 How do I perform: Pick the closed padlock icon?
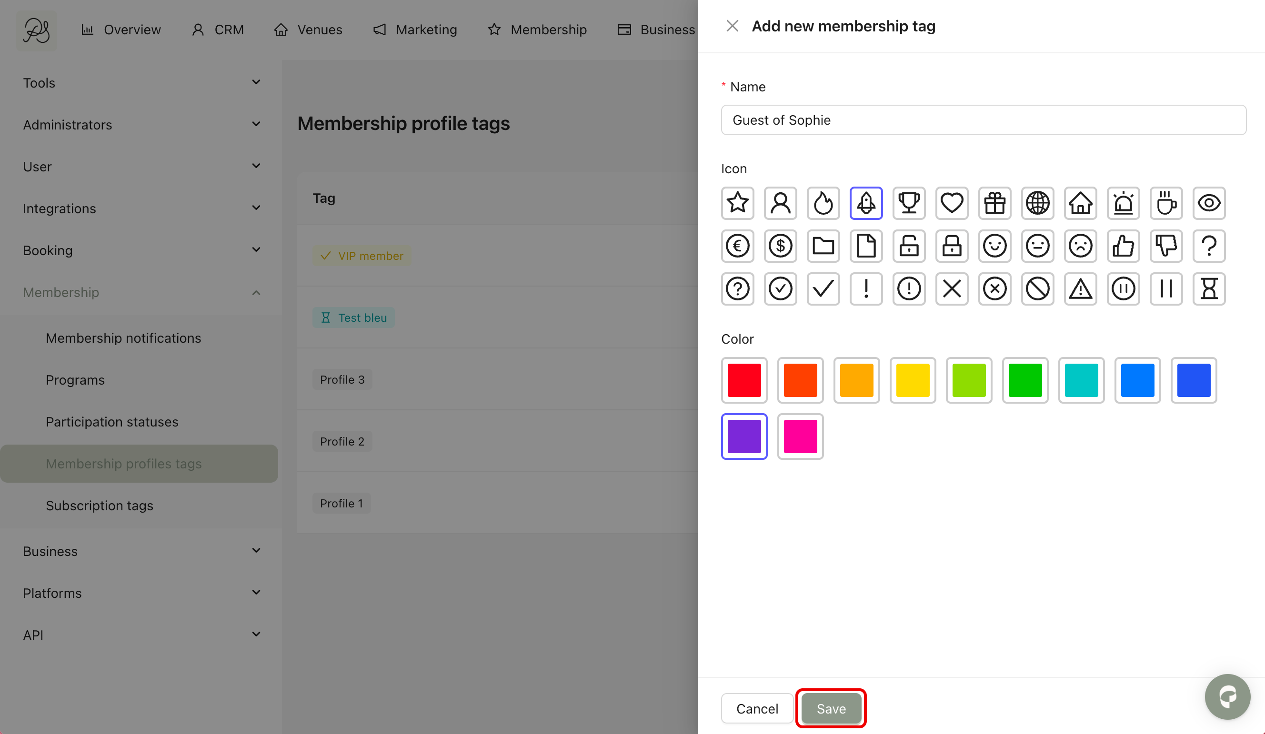[x=952, y=246]
